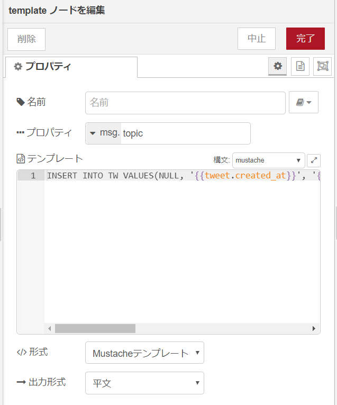Click the tweet.created_at mustache variable
Viewport: 337px width, 405px height.
245,176
